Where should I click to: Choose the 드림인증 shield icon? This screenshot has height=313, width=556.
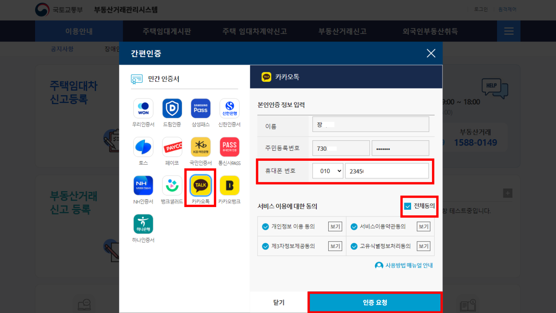[172, 109]
